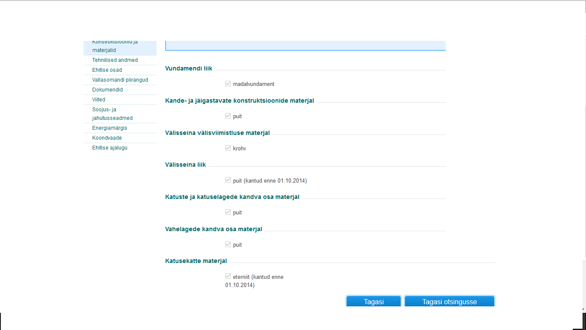
Task: Toggle puit checkbox under Kande- ja jäigastavate konstruktsioonide
Action: tap(228, 116)
